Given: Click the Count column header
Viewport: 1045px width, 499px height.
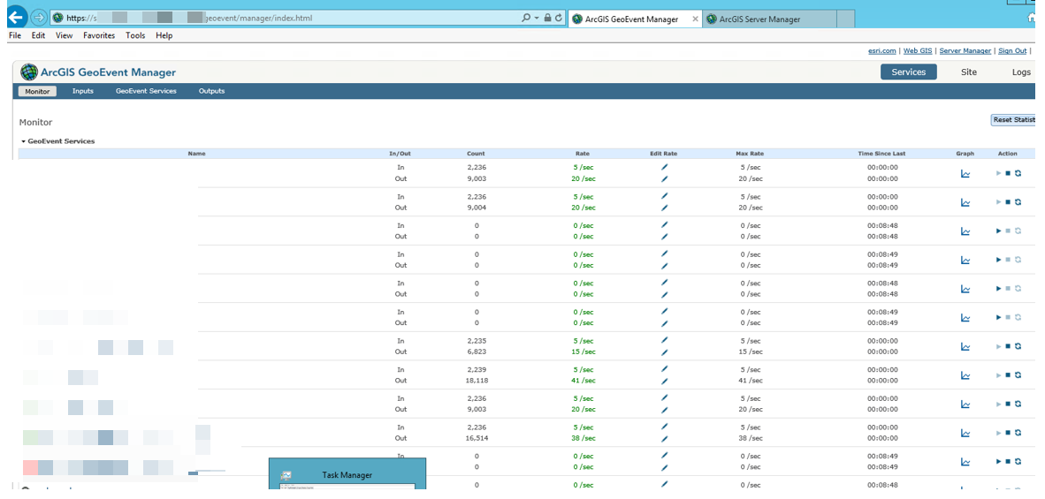Looking at the screenshot, I should pos(476,154).
